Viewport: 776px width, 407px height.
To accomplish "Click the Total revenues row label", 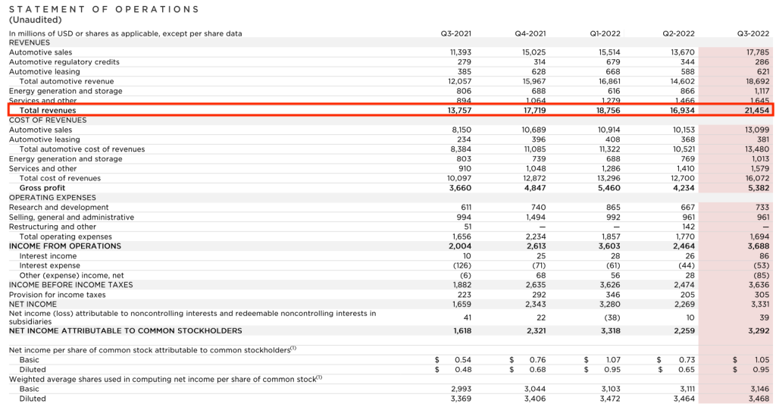I will click(x=46, y=111).
